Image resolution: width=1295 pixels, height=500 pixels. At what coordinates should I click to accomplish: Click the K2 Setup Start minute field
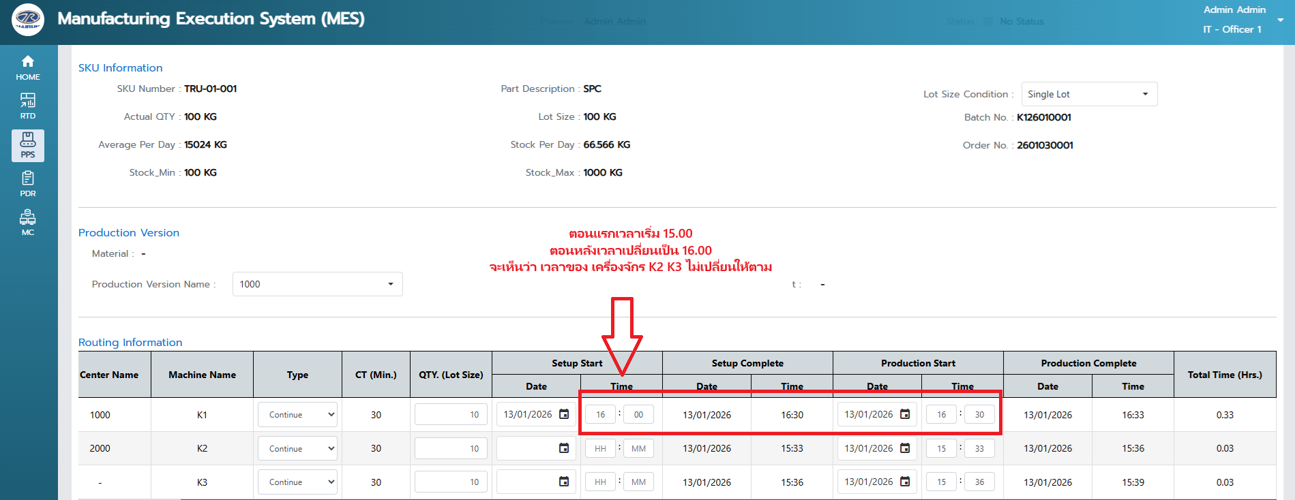point(638,448)
